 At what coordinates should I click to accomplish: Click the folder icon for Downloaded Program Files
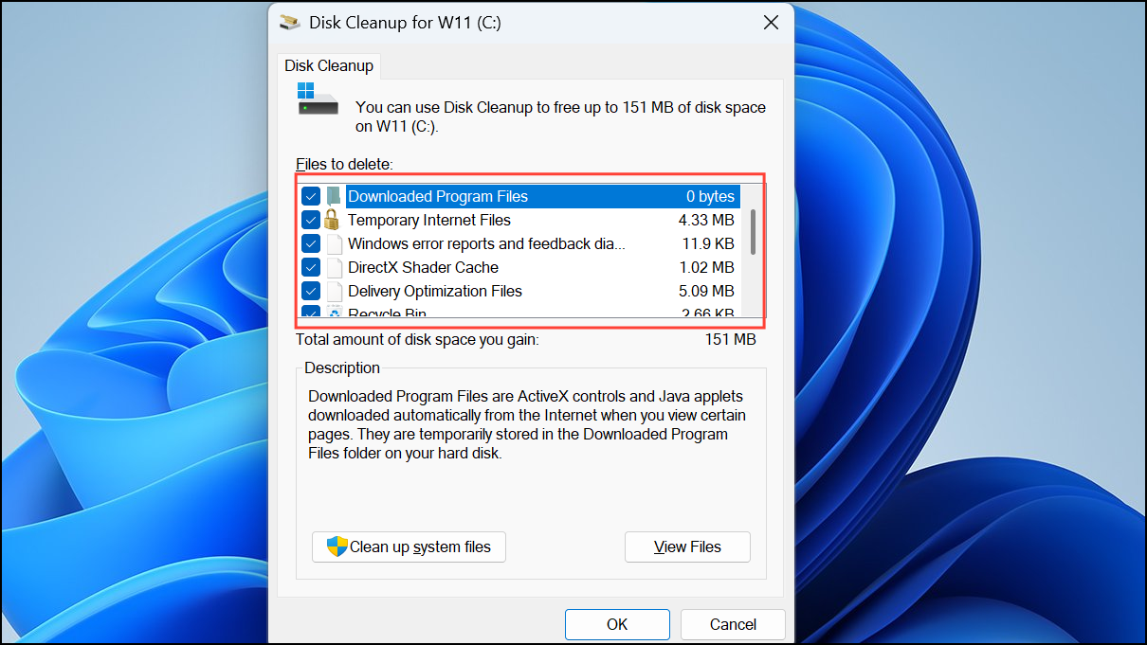333,196
